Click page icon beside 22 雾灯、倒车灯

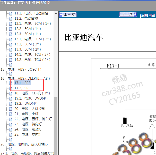click(11, 119)
